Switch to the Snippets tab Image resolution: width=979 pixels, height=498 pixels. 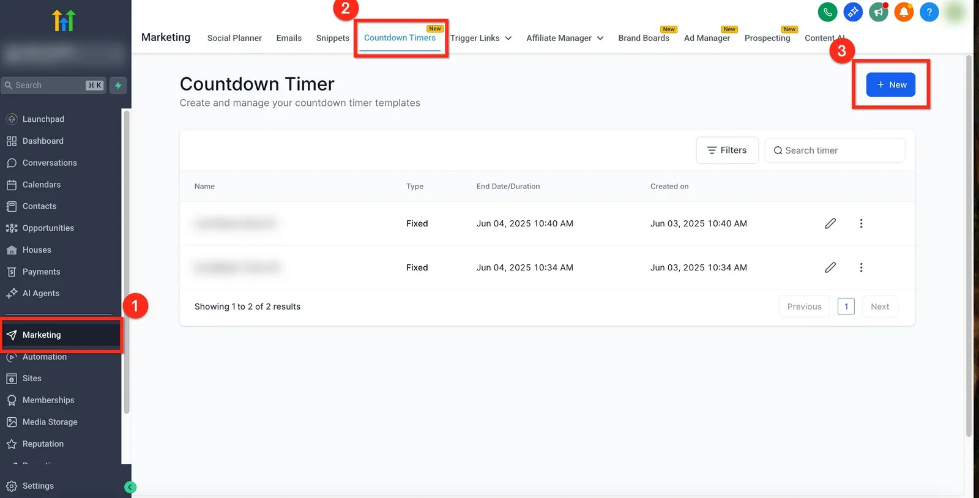[333, 38]
